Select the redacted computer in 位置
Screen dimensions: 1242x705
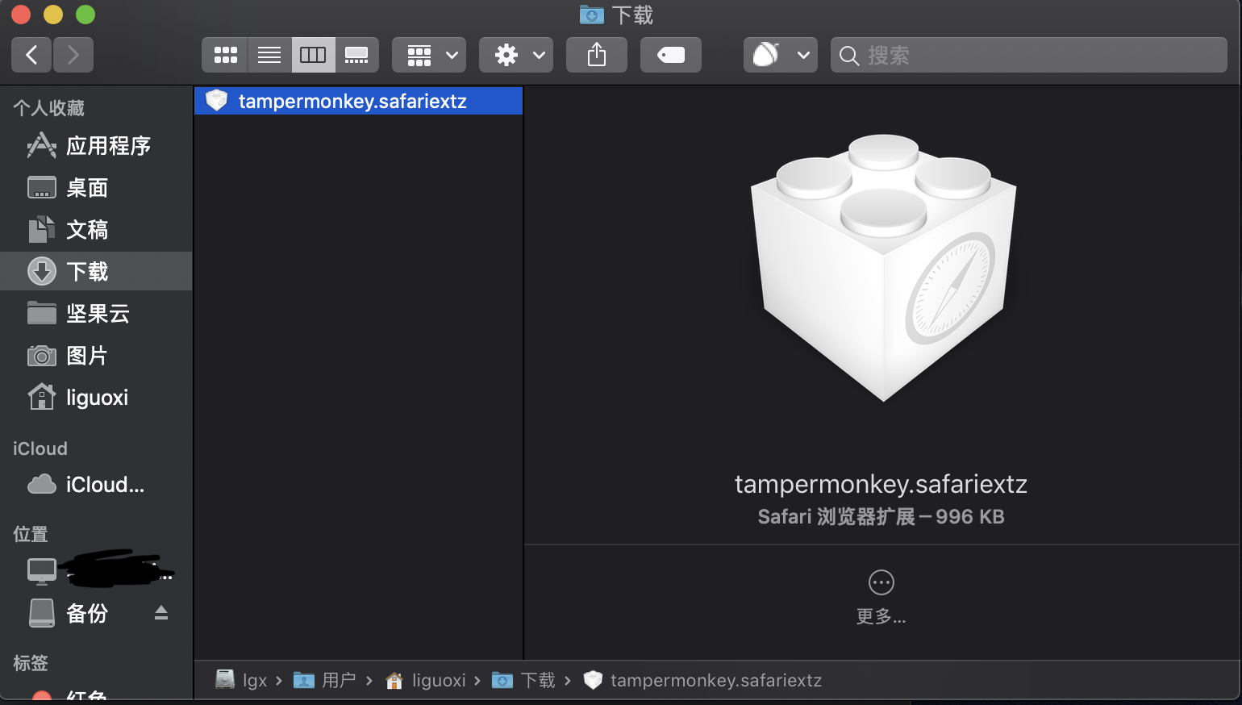(96, 571)
